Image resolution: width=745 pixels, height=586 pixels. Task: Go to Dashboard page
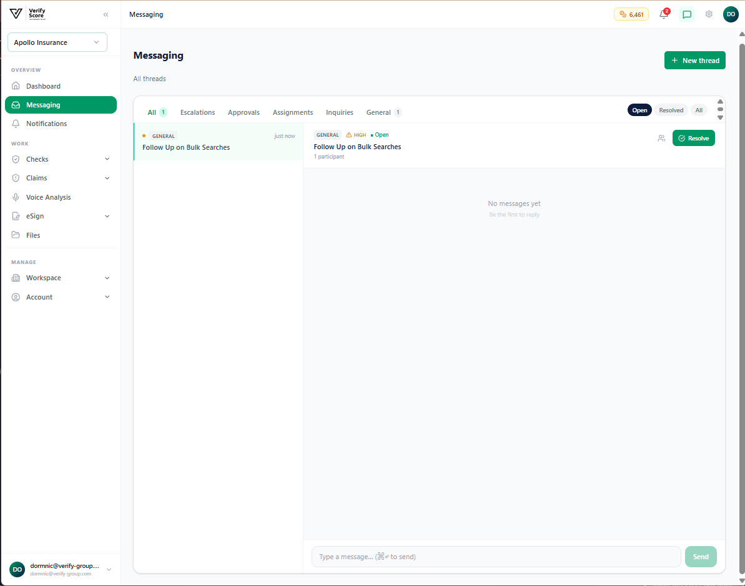pos(61,86)
